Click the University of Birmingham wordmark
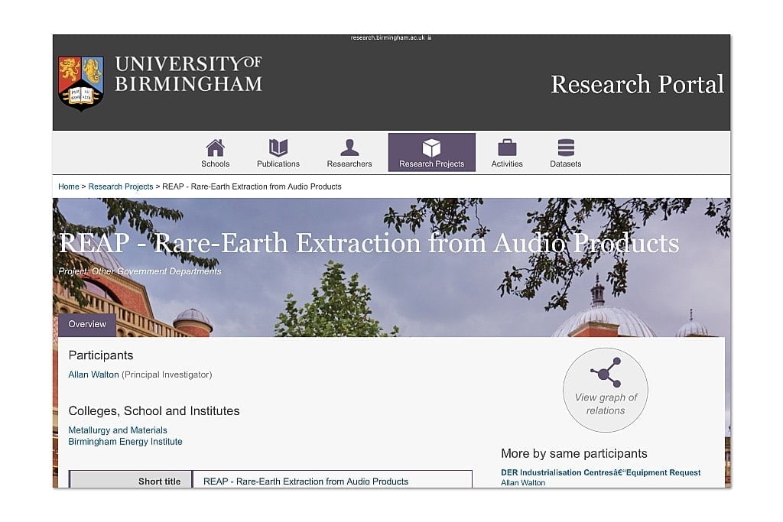Image resolution: width=783 pixels, height=522 pixels. (188, 74)
